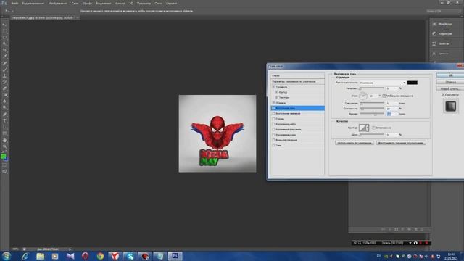
Task: Click Использовать по умолчанию button
Action: [x=355, y=143]
